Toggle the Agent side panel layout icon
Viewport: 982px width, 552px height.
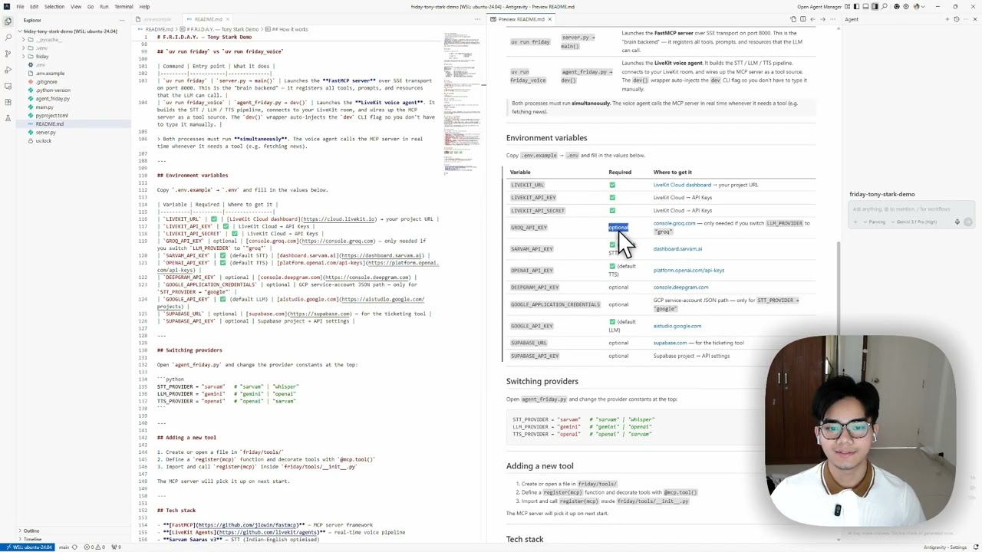pos(875,7)
